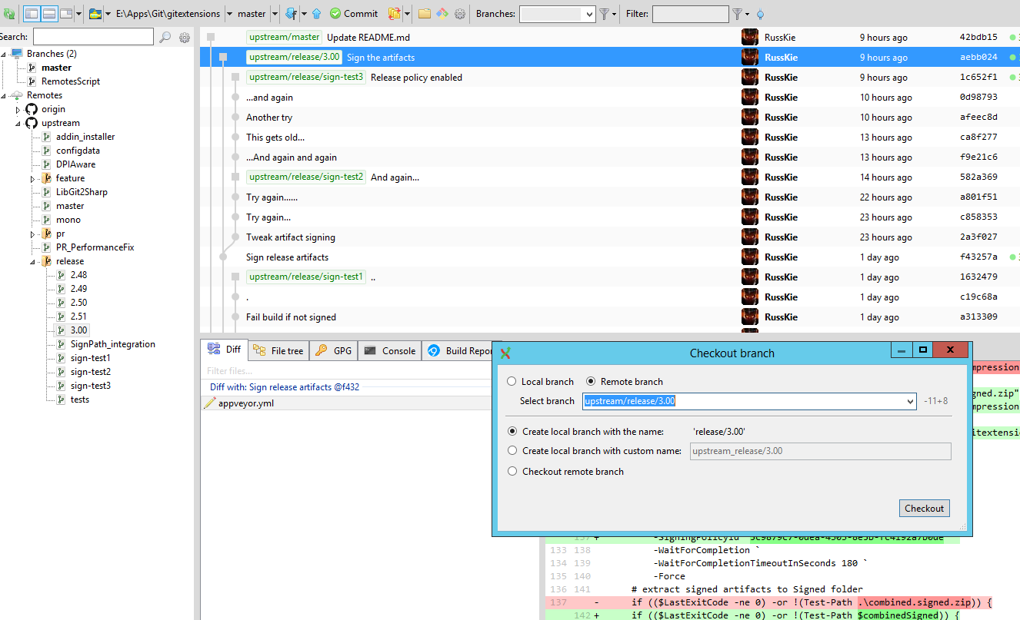
Task: Click the Checkout button in the dialog
Action: point(924,508)
